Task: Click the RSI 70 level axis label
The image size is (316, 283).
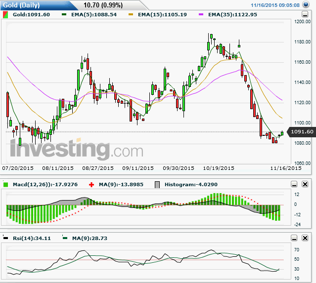Action: 297,249
